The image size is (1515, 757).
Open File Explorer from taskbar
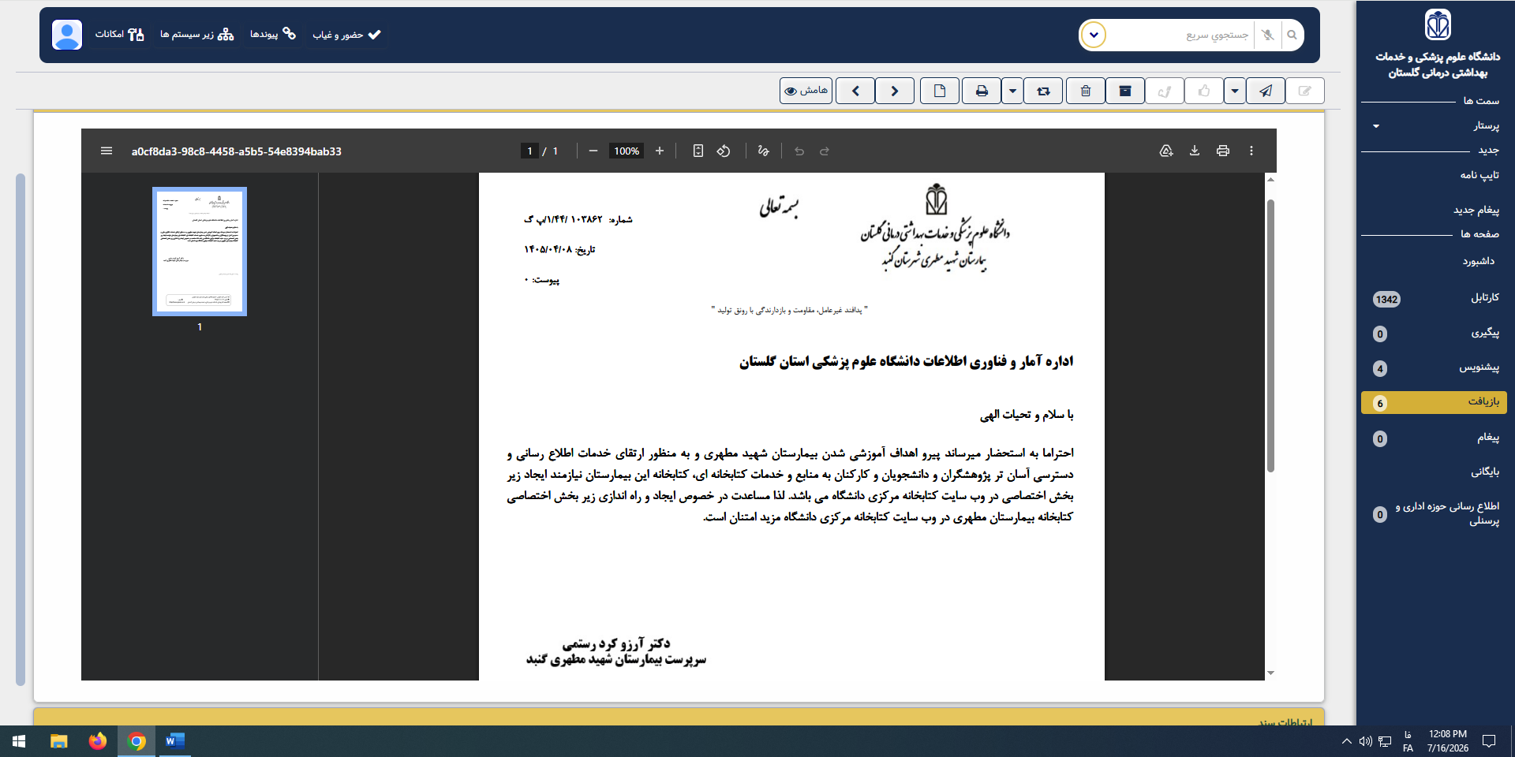59,741
